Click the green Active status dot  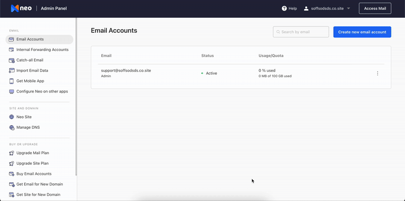point(202,73)
